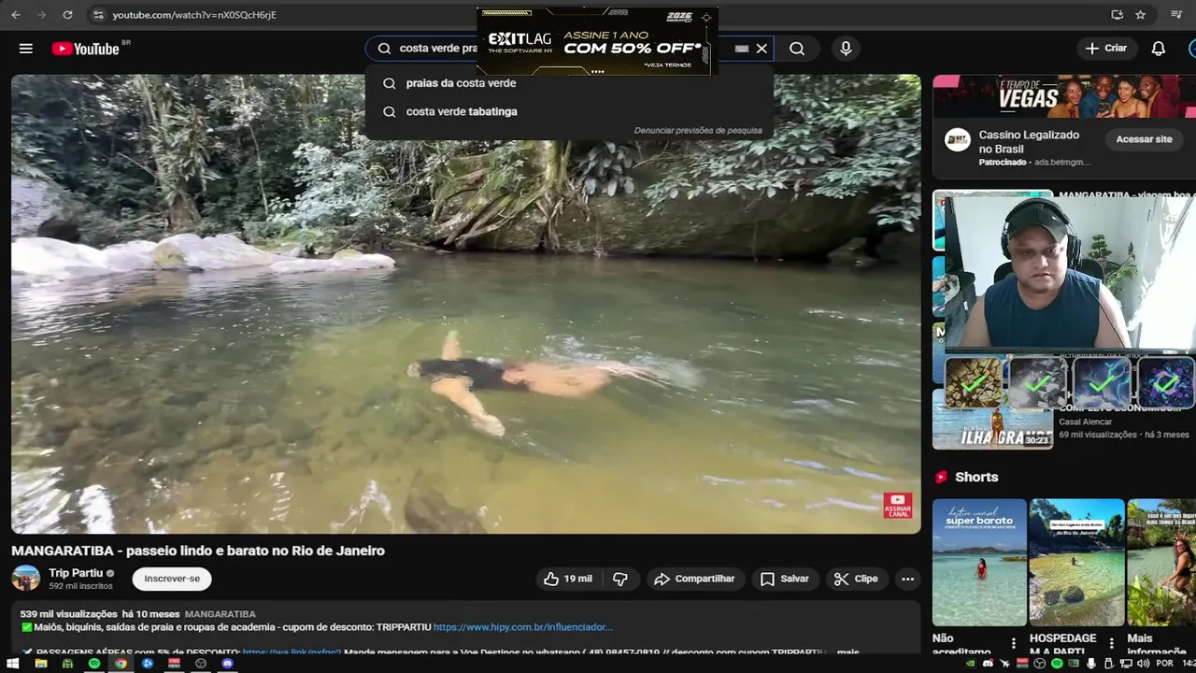This screenshot has height=673, width=1196.
Task: Open the hipy.com.br discount link in description
Action: 522,627
